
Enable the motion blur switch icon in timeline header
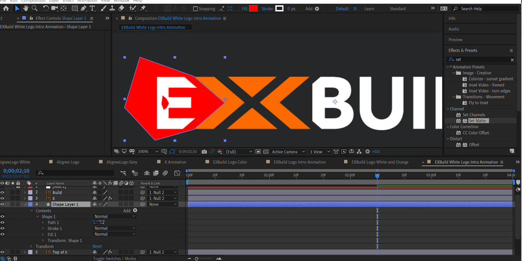tap(165, 173)
